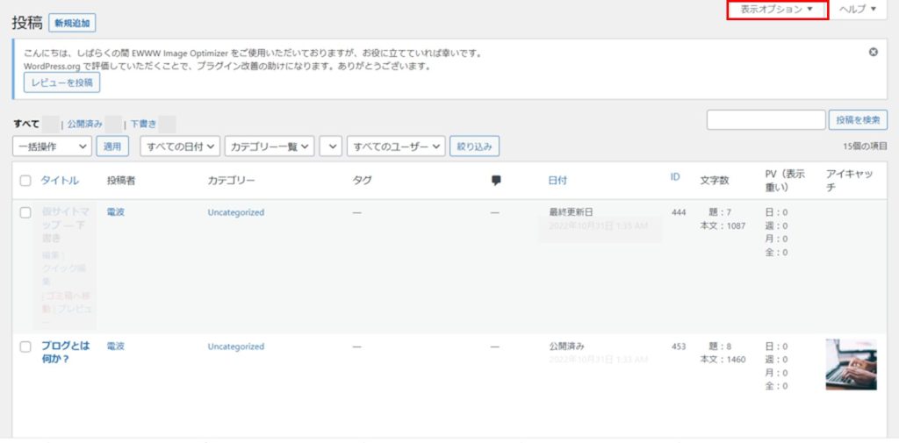This screenshot has width=899, height=443.
Task: Toggle the select-all posts checkbox
Action: pos(25,181)
